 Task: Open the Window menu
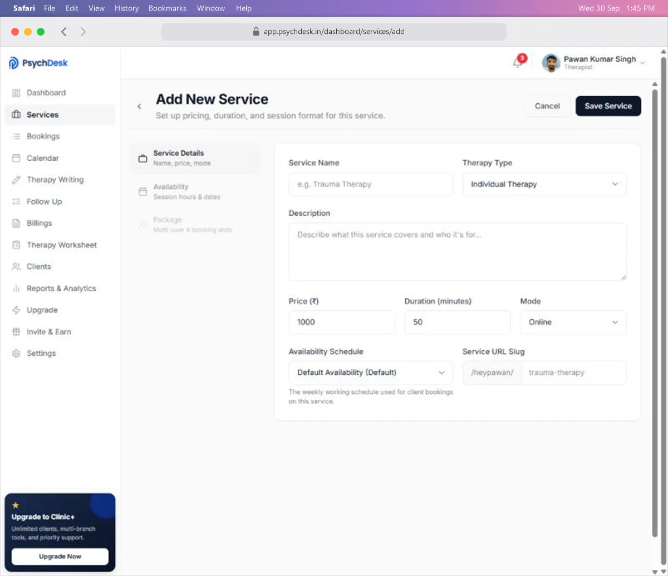211,8
